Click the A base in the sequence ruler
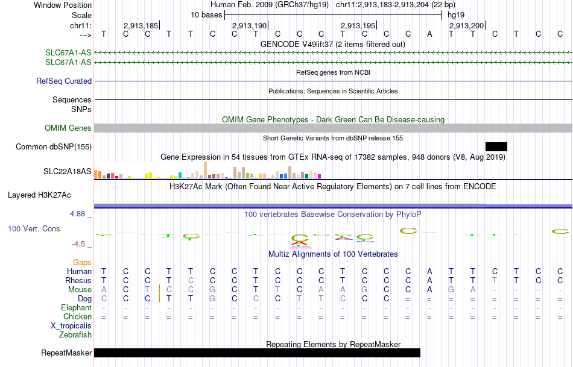573x367 pixels. 429,34
